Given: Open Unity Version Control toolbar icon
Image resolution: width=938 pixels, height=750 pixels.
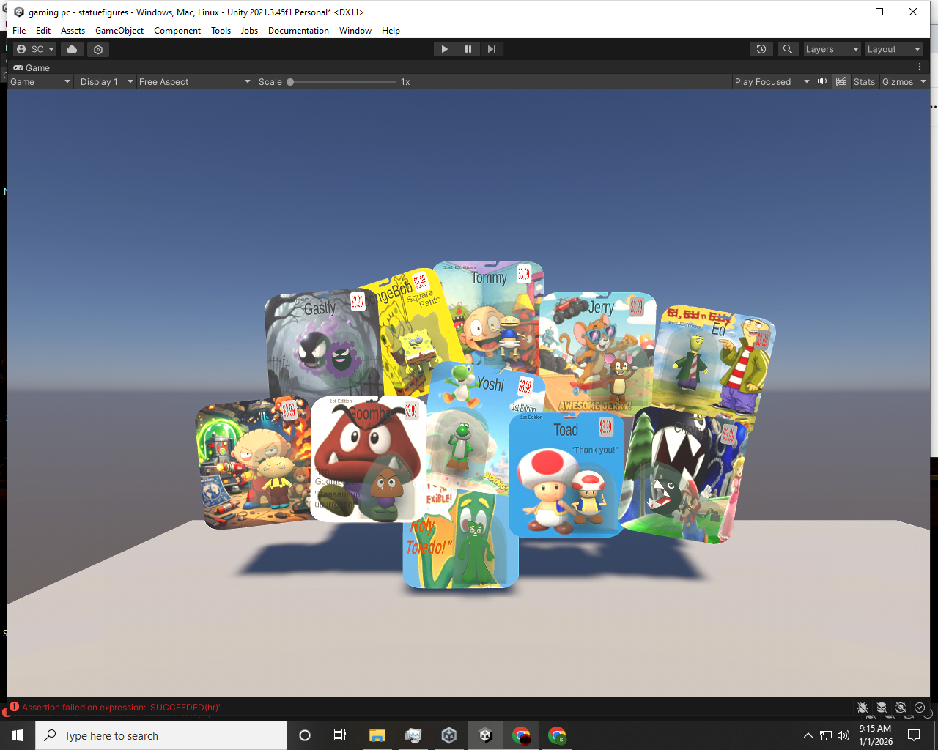Looking at the screenshot, I should [x=98, y=49].
